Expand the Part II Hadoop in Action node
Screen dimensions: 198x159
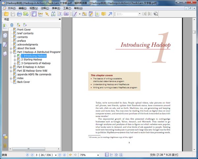[11, 67]
